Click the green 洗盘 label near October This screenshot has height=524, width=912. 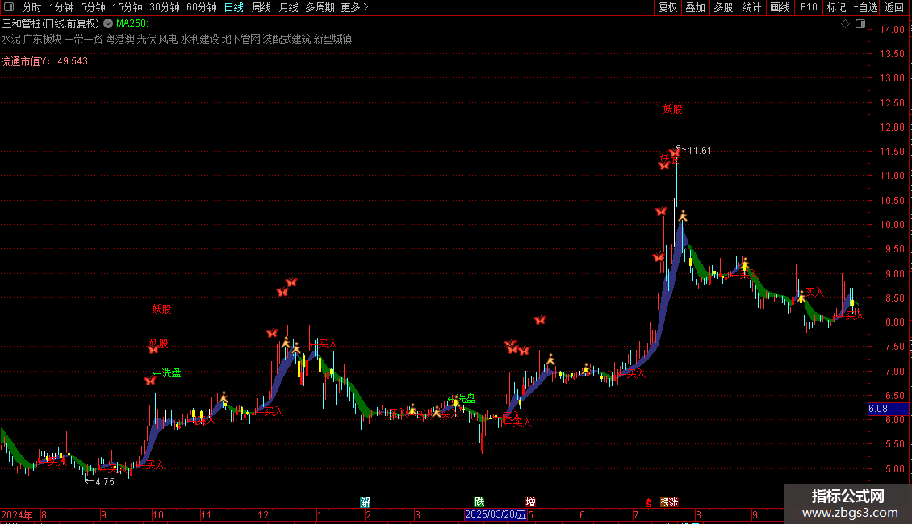(171, 373)
